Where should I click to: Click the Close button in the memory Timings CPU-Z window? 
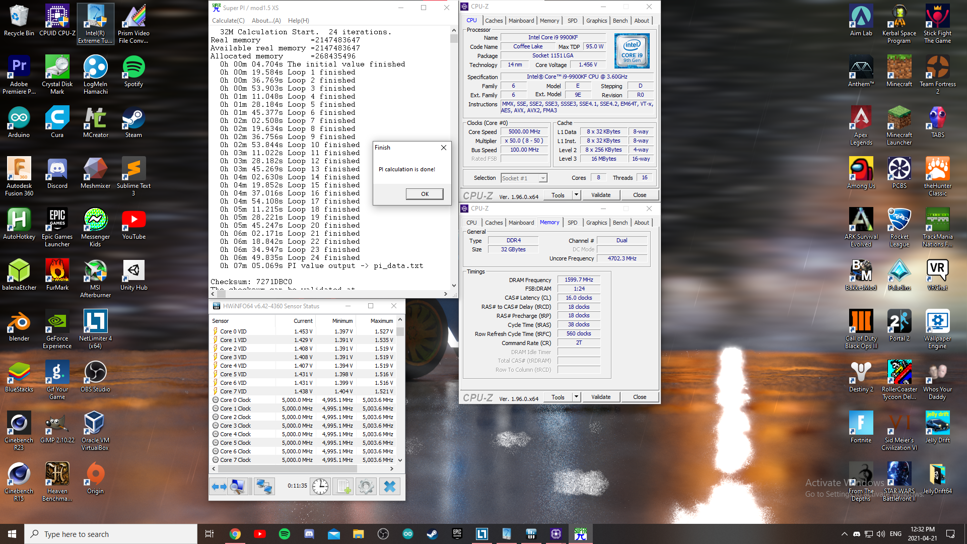pyautogui.click(x=640, y=397)
